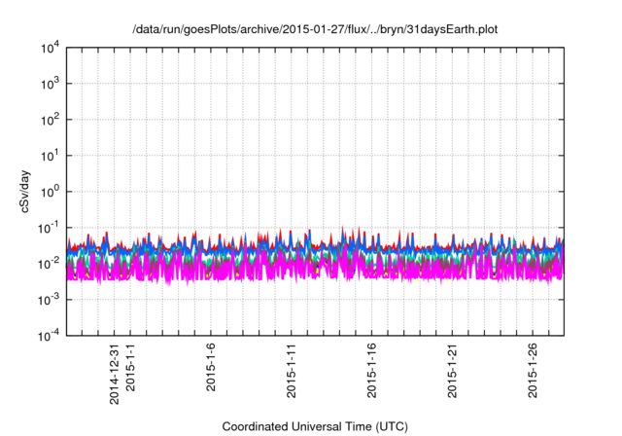Select the 10^3 y-axis tick label
This screenshot has width=622, height=436.
pos(49,84)
